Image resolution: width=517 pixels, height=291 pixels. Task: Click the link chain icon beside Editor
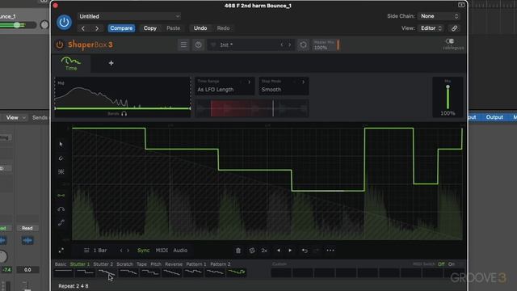click(x=454, y=28)
